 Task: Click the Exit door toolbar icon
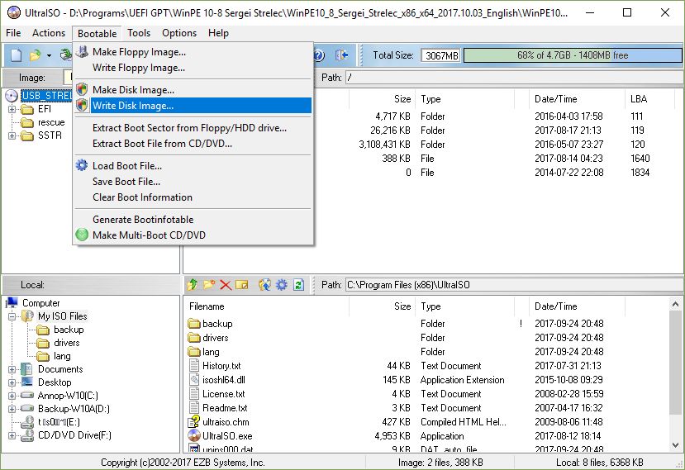[341, 55]
